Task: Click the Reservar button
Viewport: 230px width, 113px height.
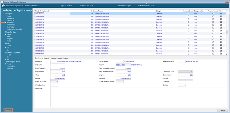Action: (8, 110)
